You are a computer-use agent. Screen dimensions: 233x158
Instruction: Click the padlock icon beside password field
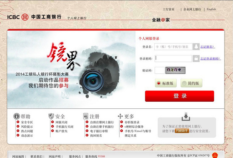(196, 59)
